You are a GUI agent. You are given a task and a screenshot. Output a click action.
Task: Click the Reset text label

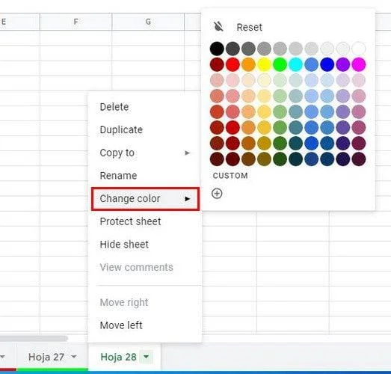coord(249,27)
